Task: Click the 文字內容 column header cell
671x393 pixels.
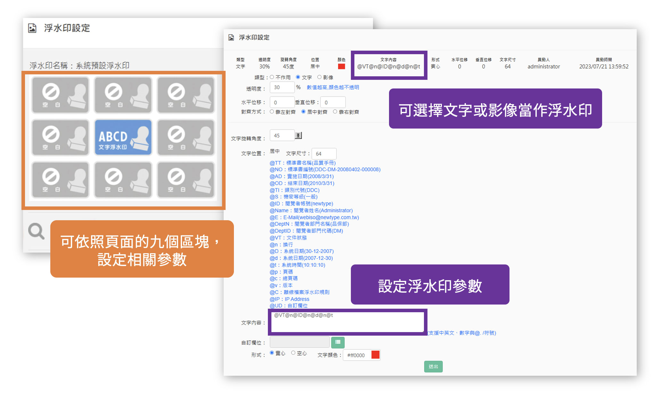Action: (388, 60)
